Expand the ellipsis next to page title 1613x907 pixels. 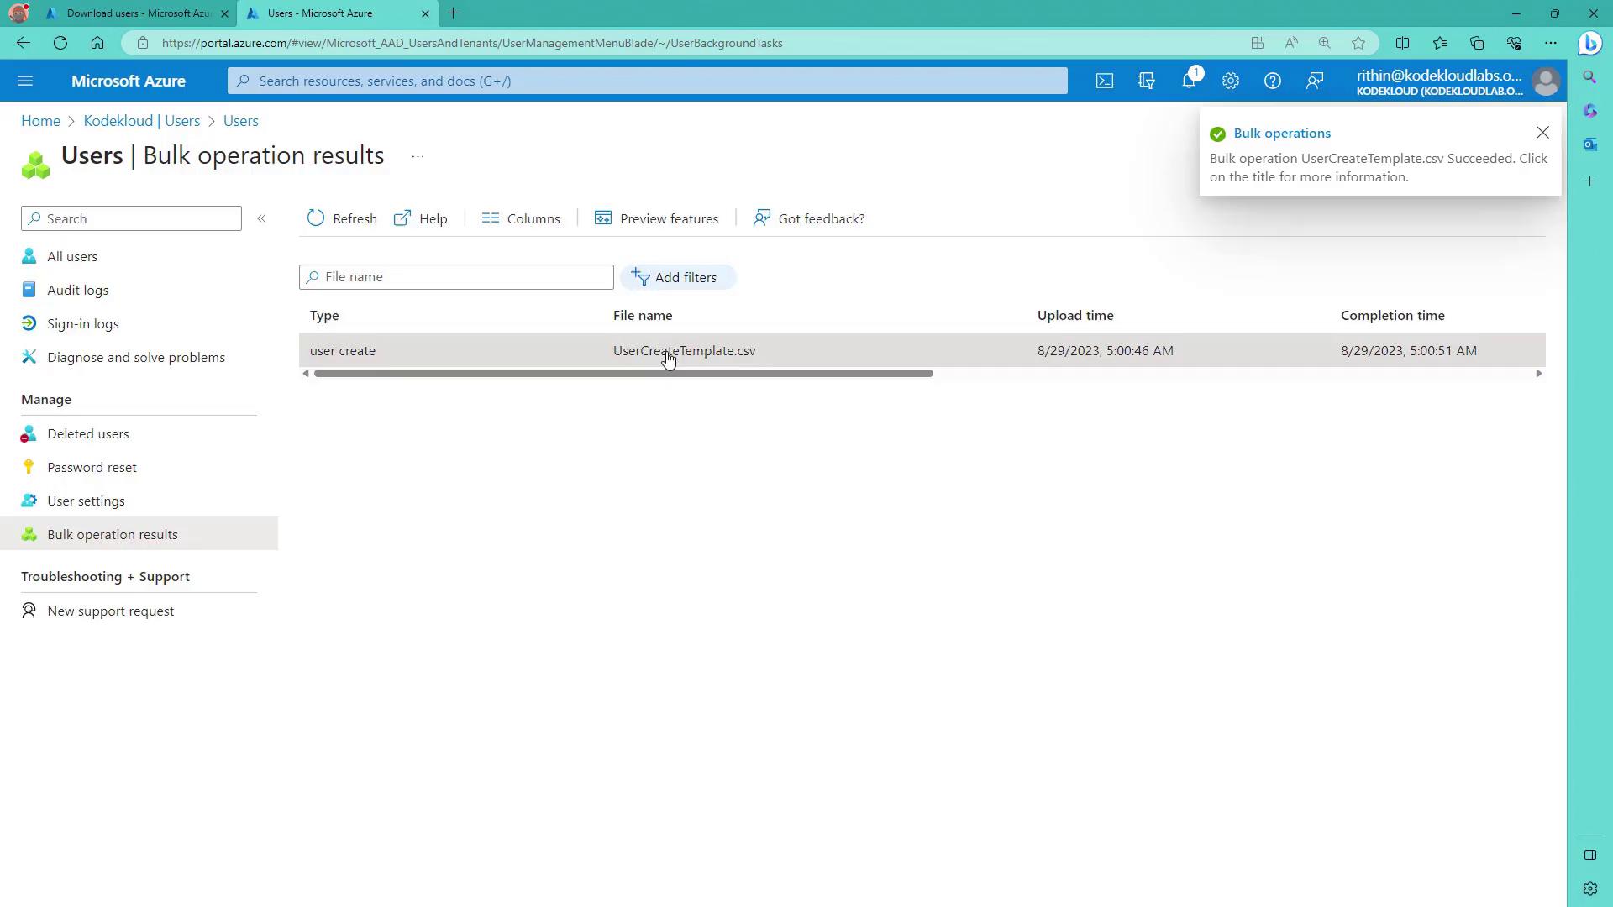pyautogui.click(x=418, y=156)
